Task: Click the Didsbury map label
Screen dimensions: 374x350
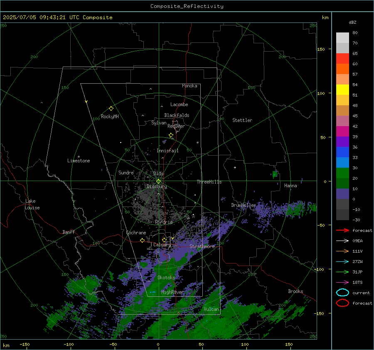Action: tap(157, 186)
